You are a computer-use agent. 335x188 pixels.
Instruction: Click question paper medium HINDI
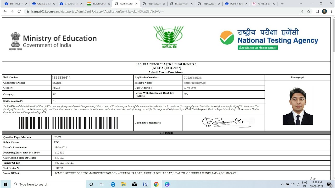click(57, 137)
